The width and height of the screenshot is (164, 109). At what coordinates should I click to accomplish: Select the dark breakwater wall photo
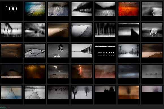[x=129, y=30]
